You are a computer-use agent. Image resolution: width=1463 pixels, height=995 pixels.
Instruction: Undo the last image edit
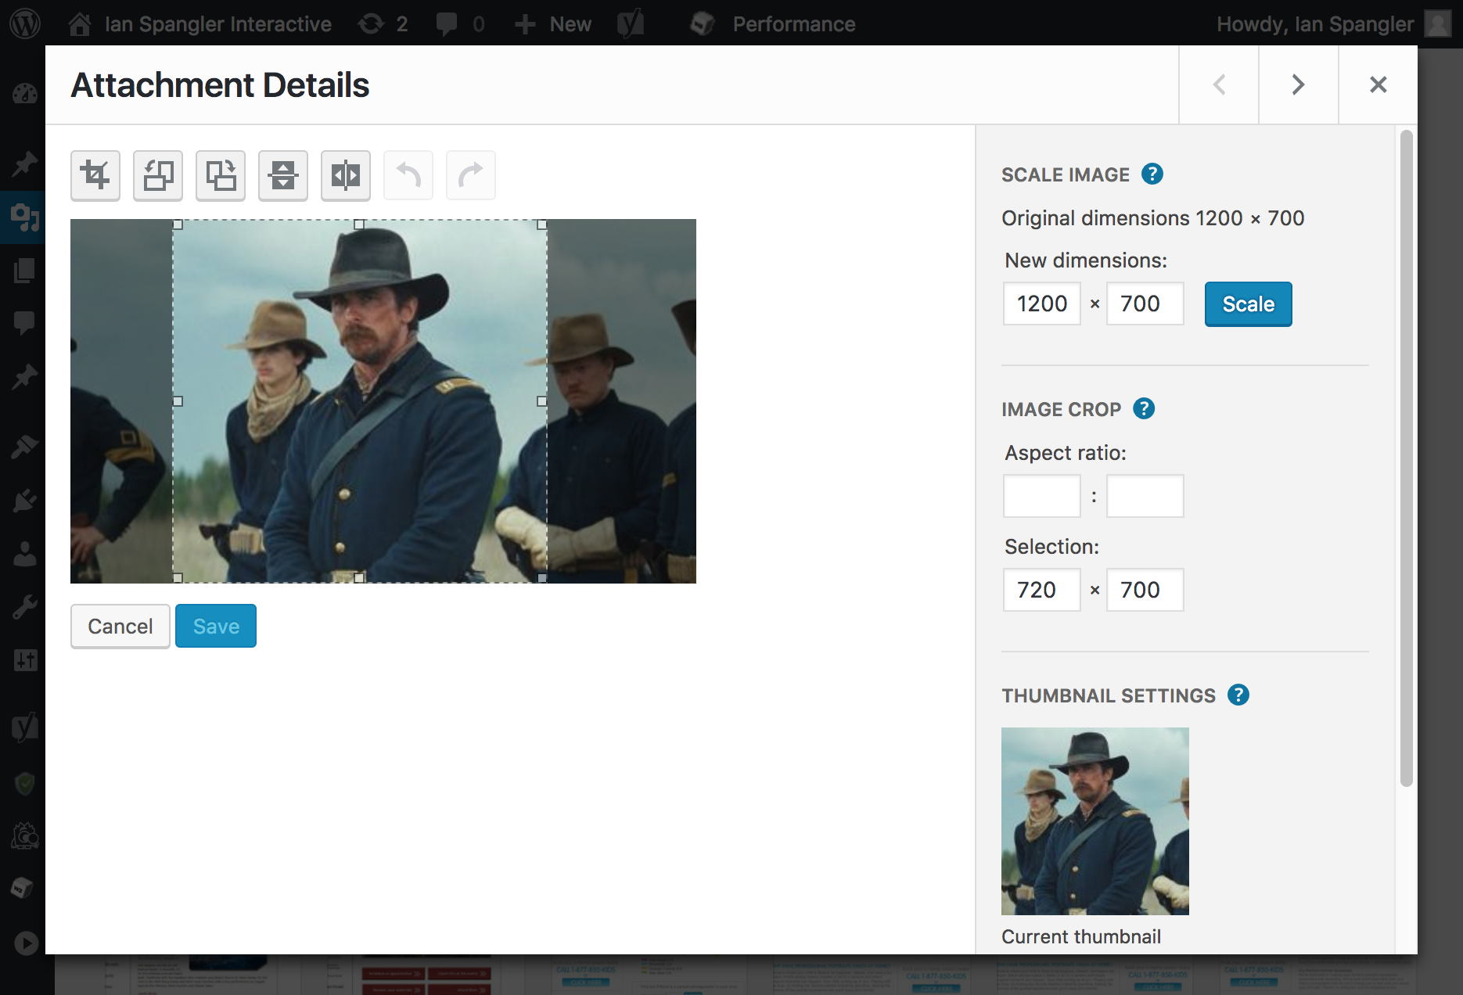[408, 175]
